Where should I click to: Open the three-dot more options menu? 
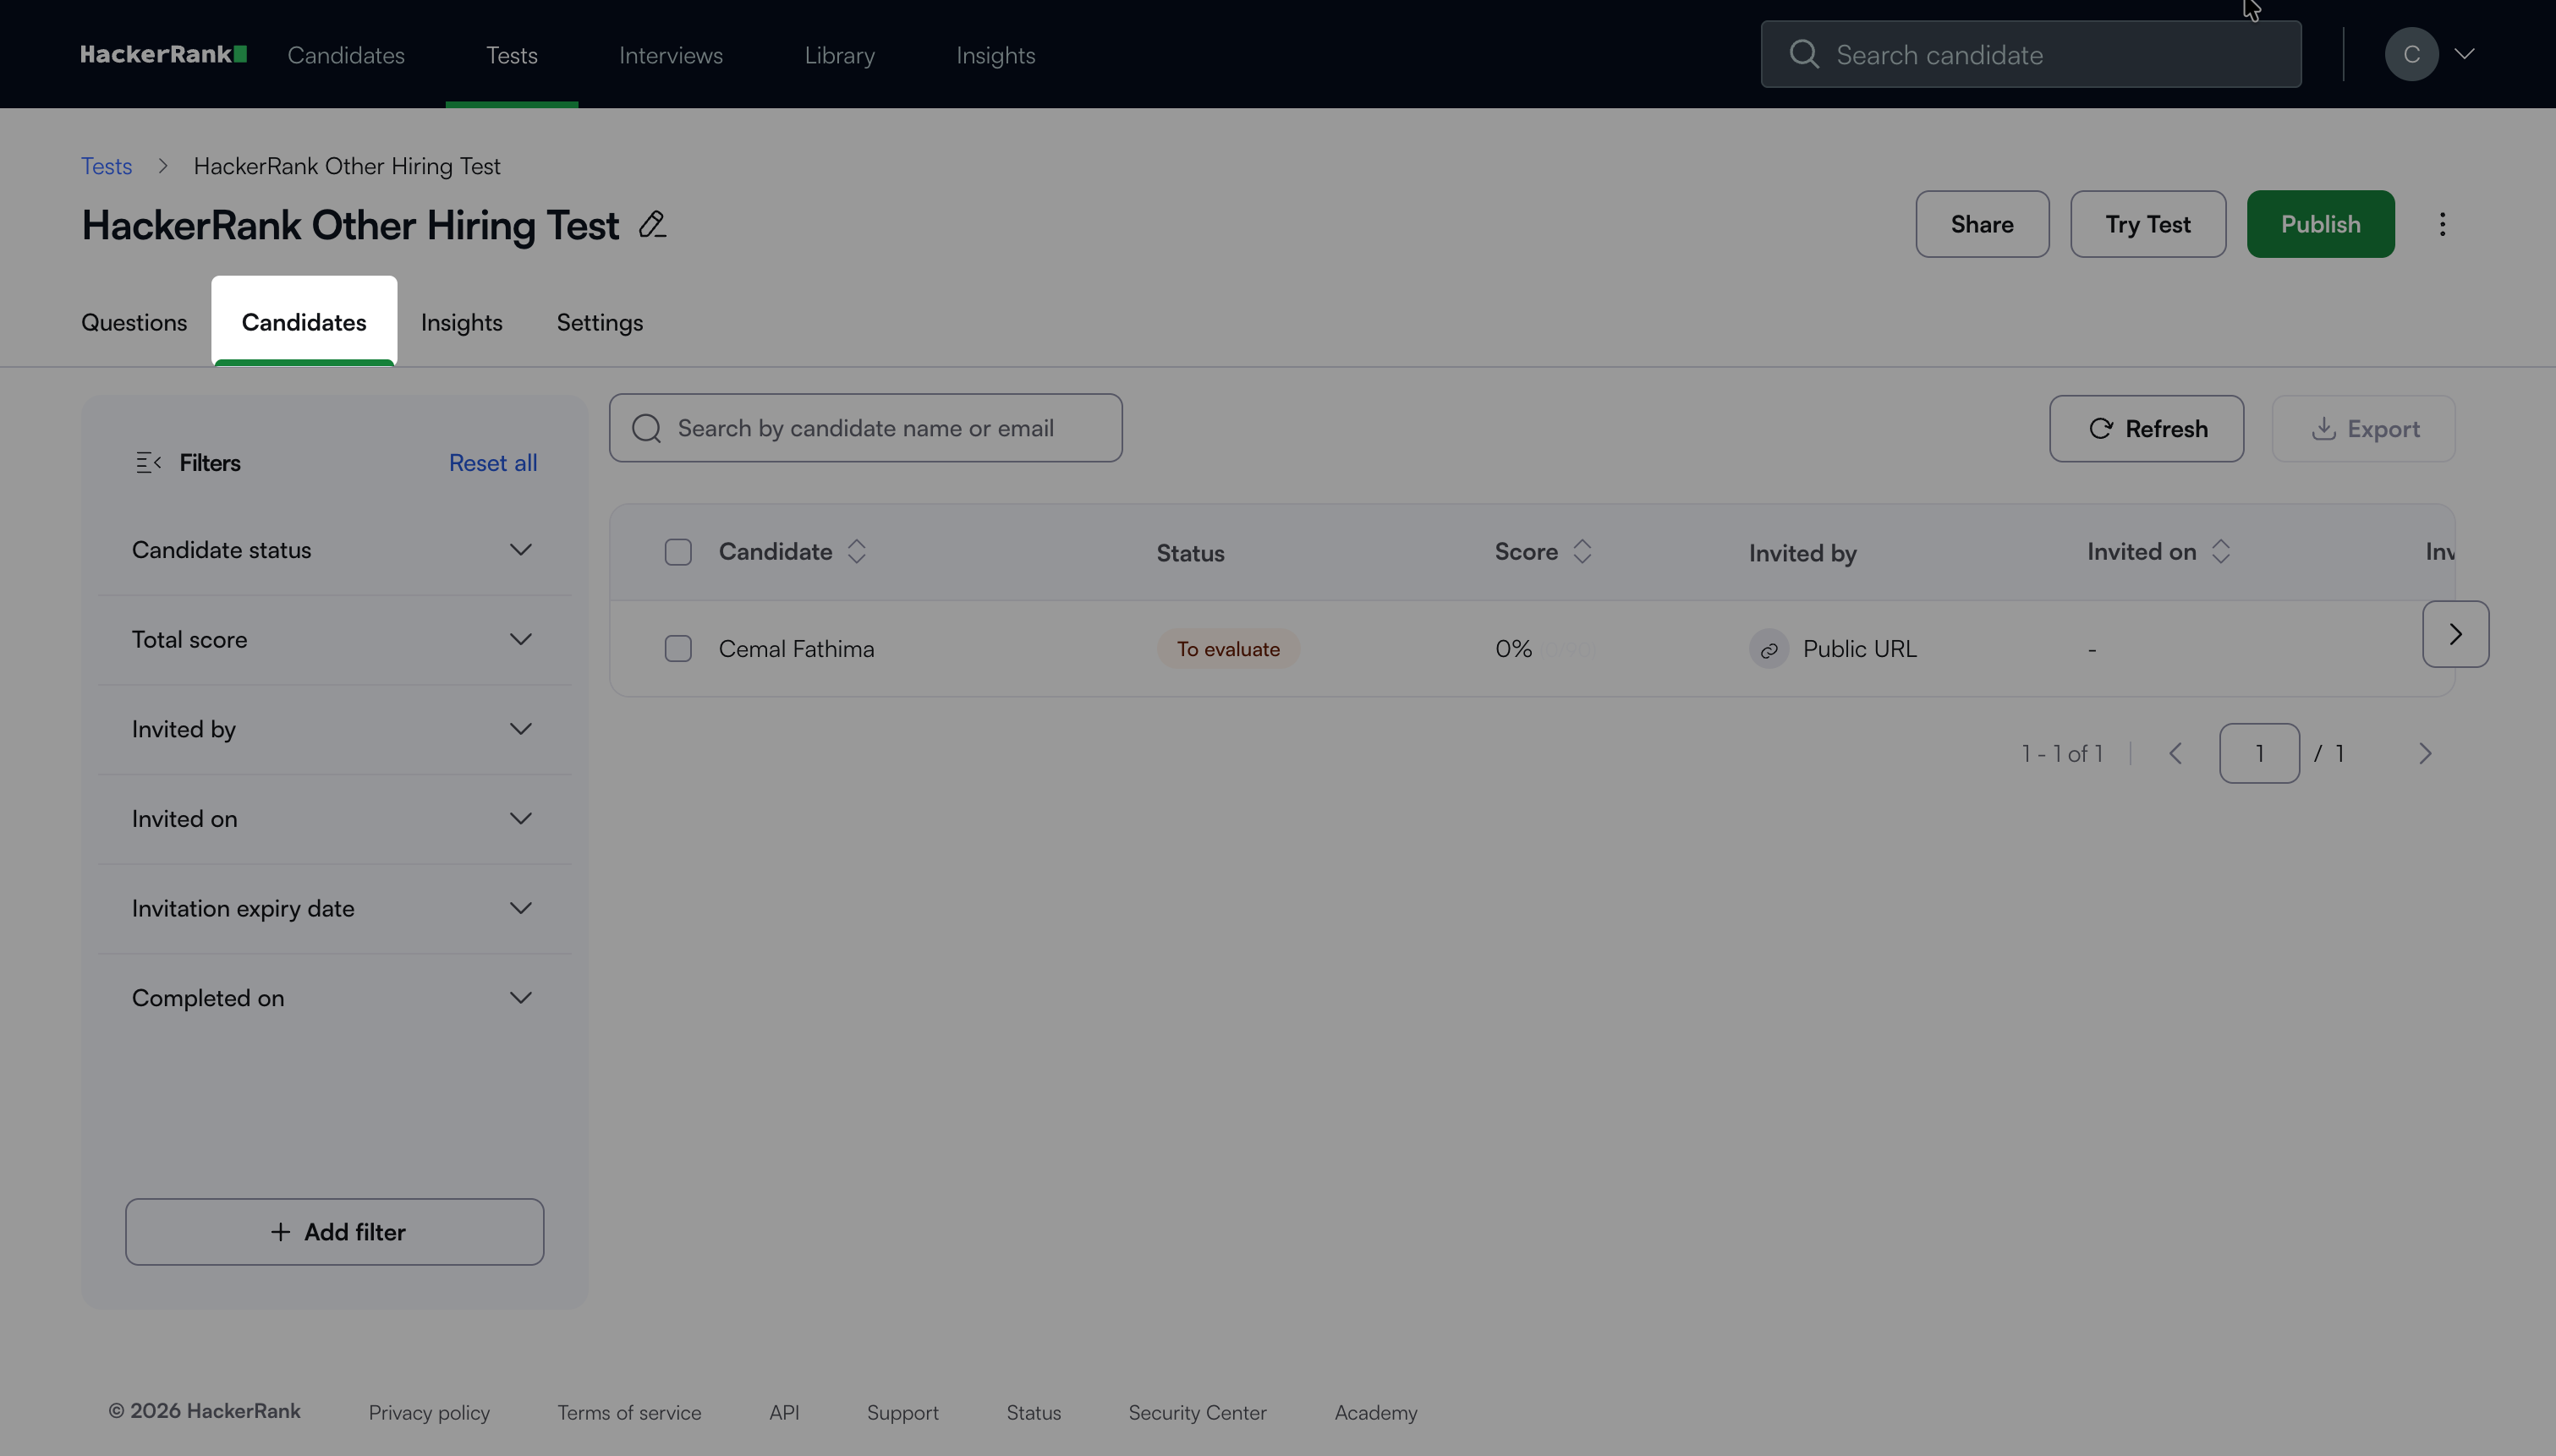click(x=2442, y=224)
